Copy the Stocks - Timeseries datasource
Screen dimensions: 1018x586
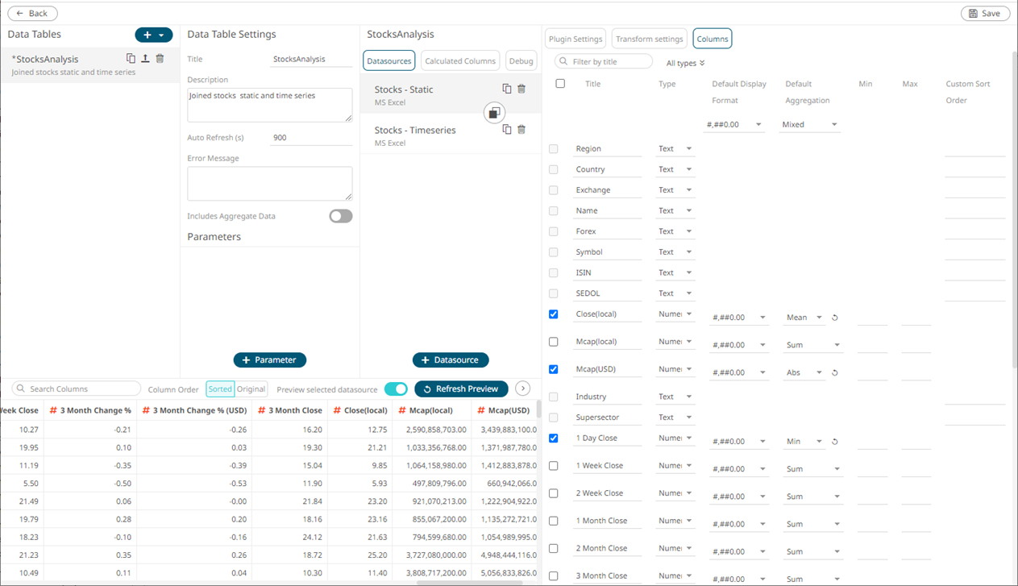tap(507, 129)
